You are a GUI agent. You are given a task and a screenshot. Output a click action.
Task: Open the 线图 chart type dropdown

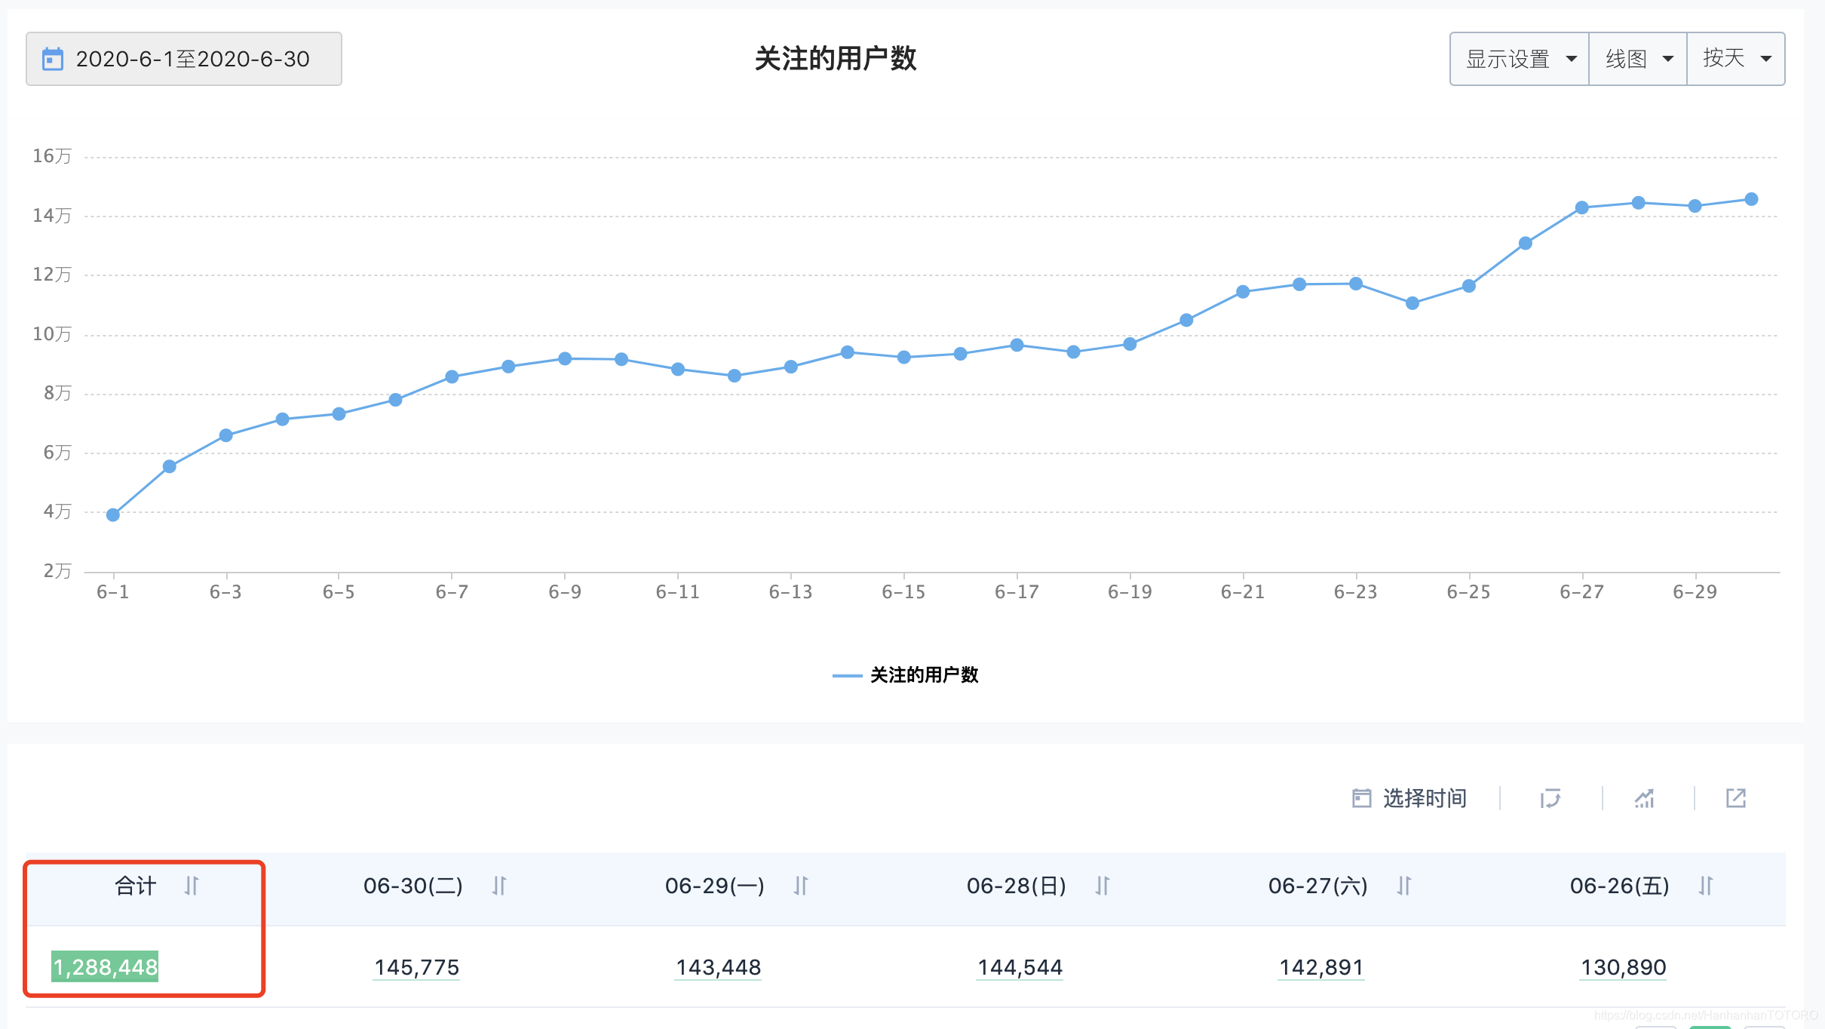click(x=1638, y=59)
